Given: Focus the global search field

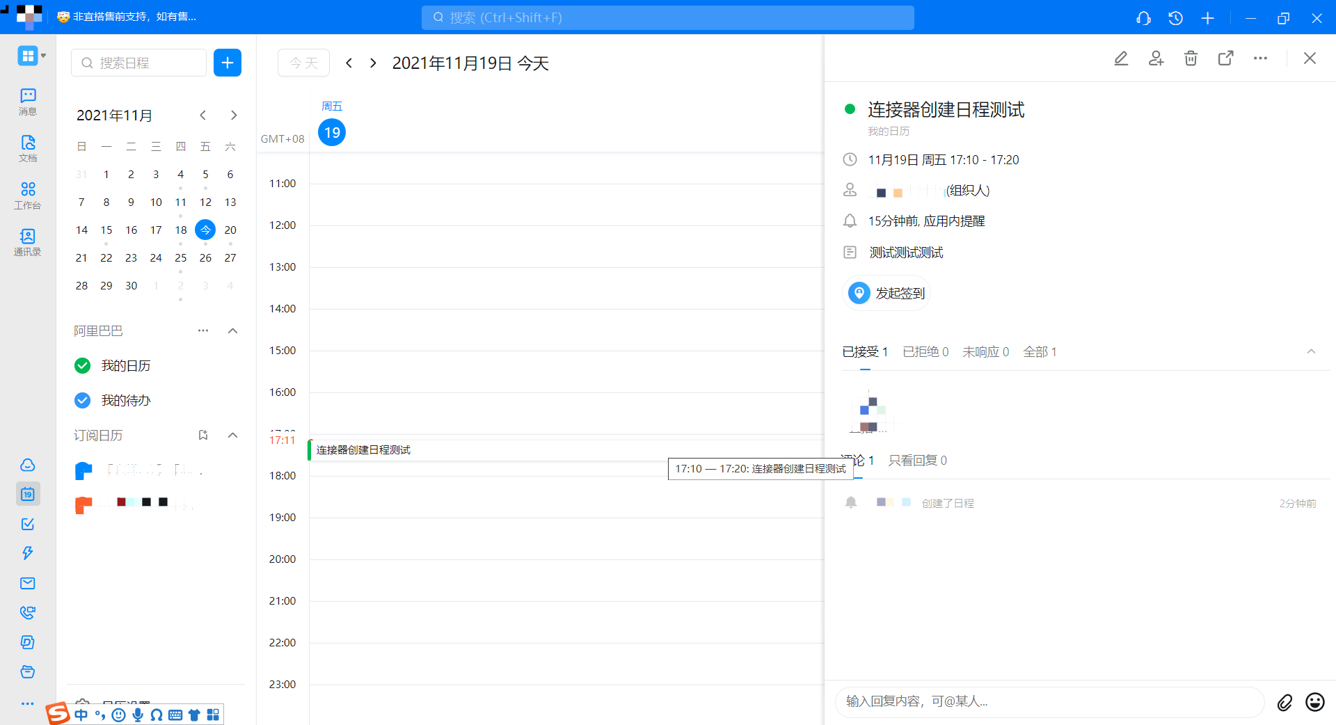Looking at the screenshot, I should 668,18.
